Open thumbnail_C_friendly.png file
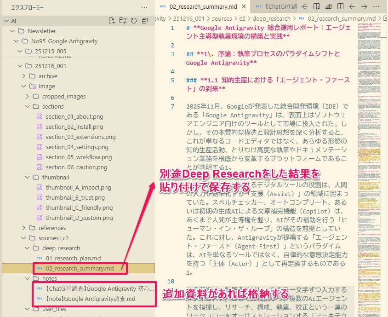Screen dimensions: 388x317 [78, 207]
